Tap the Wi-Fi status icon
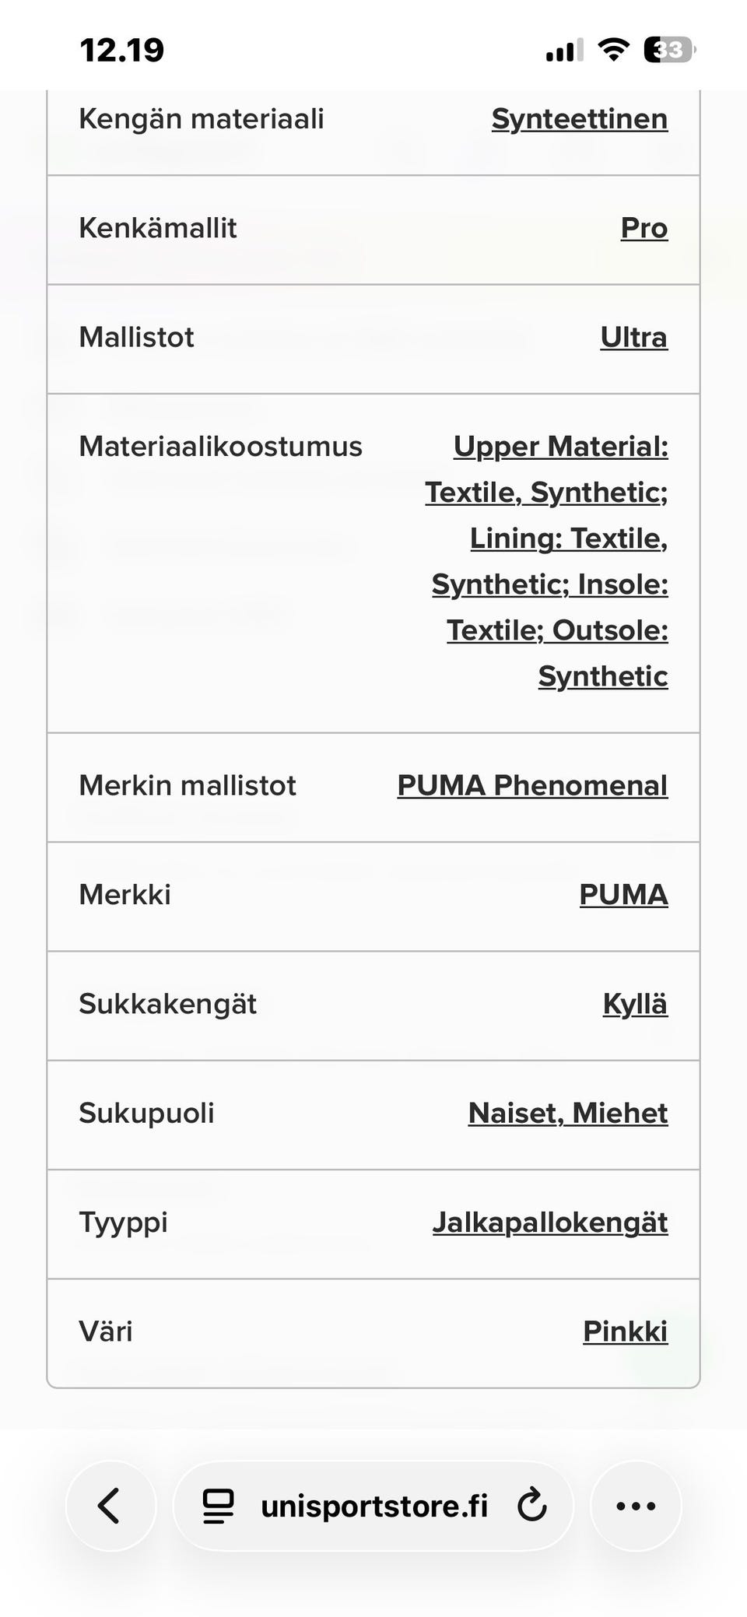Screen dimensions: 747x1617 click(x=613, y=51)
